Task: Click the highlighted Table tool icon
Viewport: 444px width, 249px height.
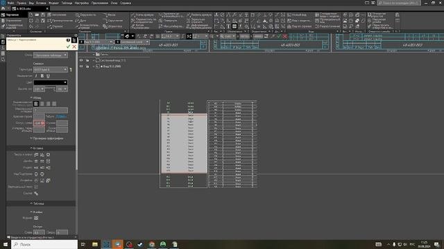Action: [x=234, y=26]
